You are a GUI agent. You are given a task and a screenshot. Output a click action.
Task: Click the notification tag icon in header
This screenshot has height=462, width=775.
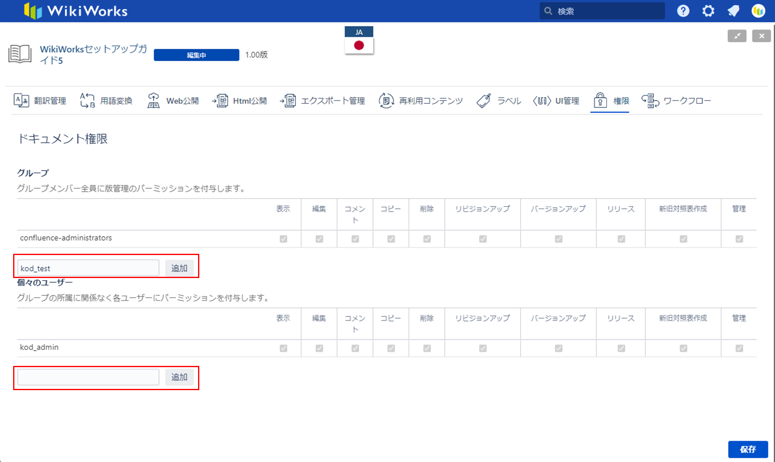(733, 11)
